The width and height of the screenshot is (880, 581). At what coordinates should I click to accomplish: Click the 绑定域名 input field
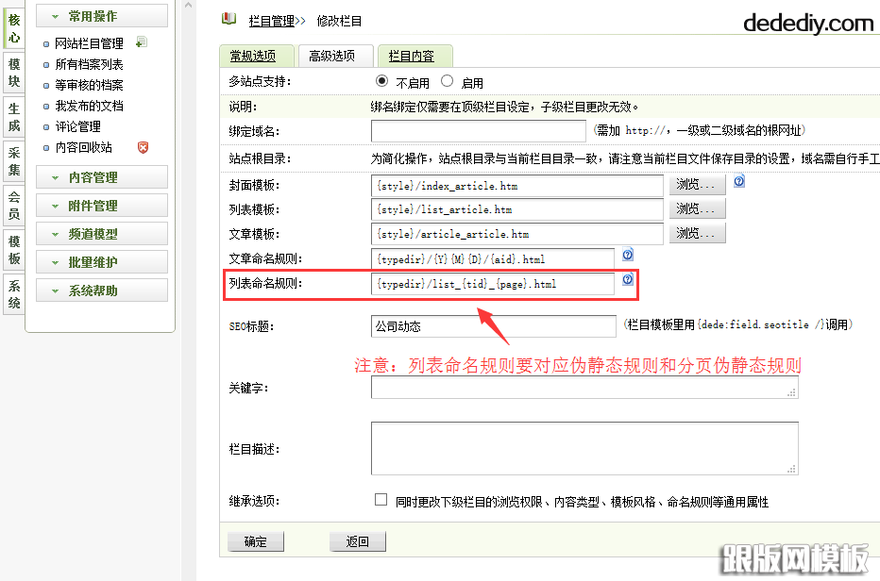(479, 130)
